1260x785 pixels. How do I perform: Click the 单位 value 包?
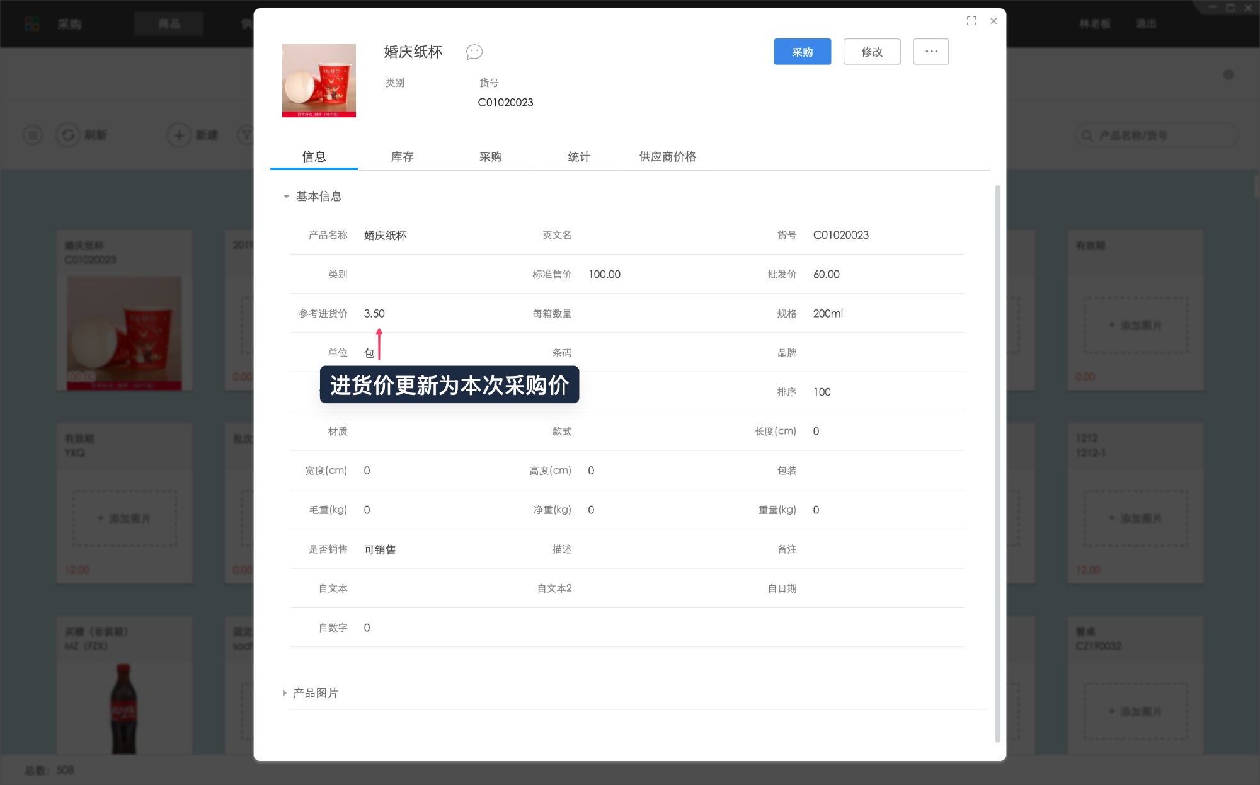pyautogui.click(x=369, y=353)
